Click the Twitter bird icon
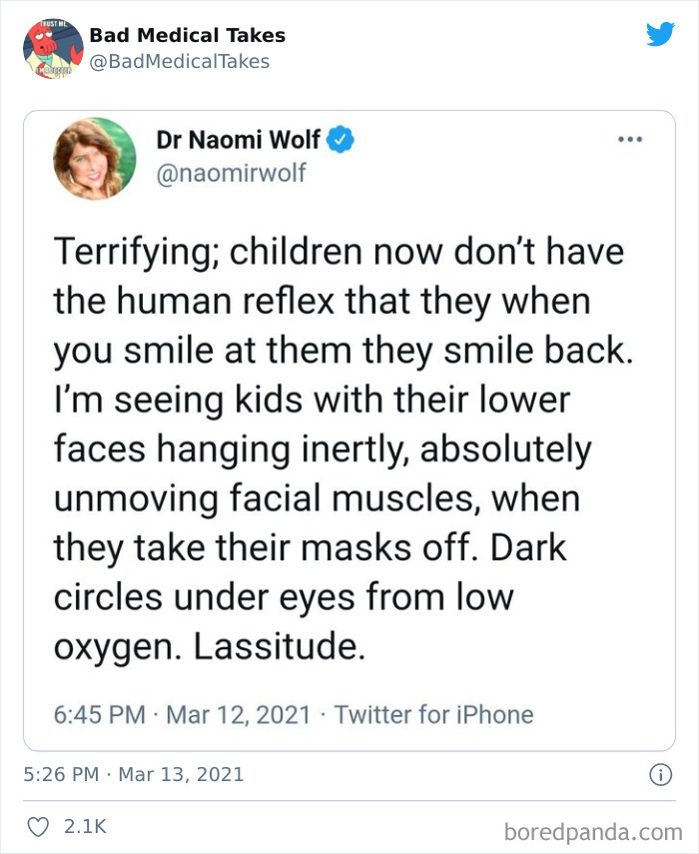699x854 pixels. pos(661,33)
